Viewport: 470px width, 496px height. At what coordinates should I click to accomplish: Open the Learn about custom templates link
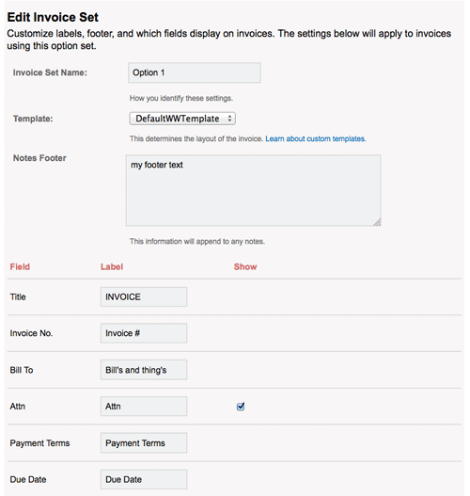[x=316, y=139]
